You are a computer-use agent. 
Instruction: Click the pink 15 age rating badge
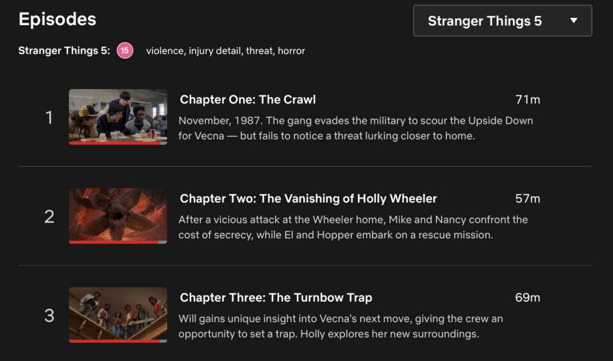click(x=125, y=51)
